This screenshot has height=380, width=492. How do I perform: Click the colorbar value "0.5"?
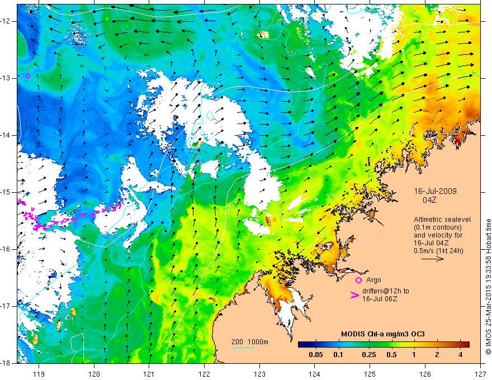[x=391, y=355]
